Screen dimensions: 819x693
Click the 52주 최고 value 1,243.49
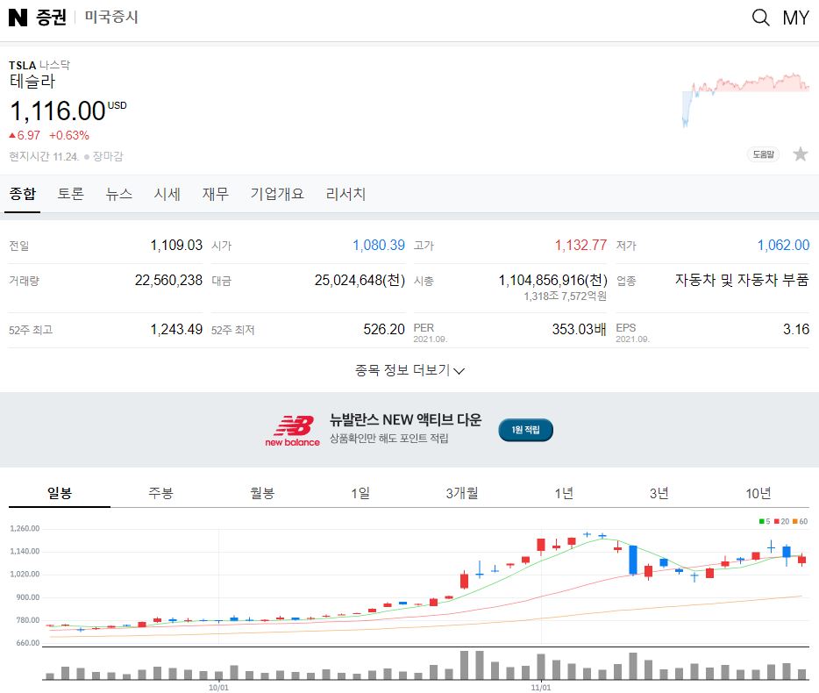point(176,329)
